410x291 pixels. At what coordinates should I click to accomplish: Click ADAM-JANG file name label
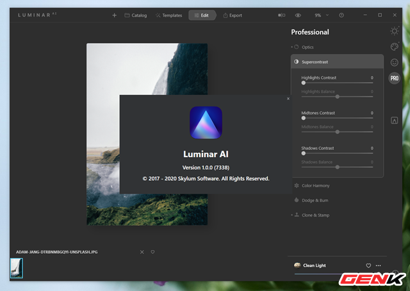pyautogui.click(x=57, y=252)
